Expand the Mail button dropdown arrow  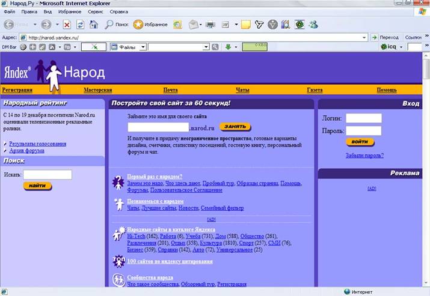(201, 25)
